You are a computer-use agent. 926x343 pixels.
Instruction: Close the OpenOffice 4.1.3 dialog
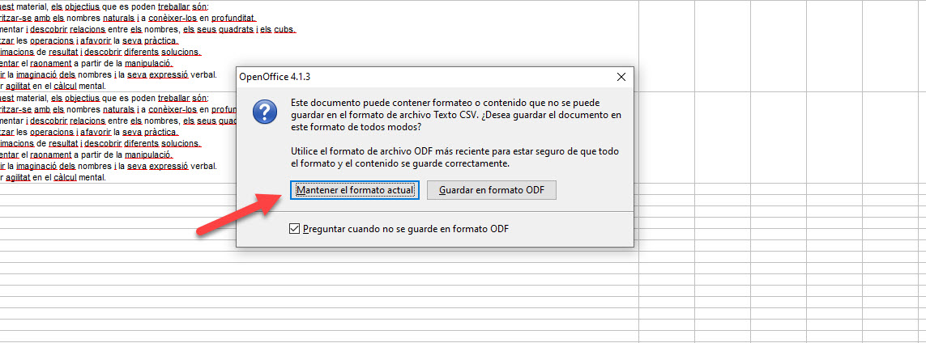pyautogui.click(x=621, y=77)
